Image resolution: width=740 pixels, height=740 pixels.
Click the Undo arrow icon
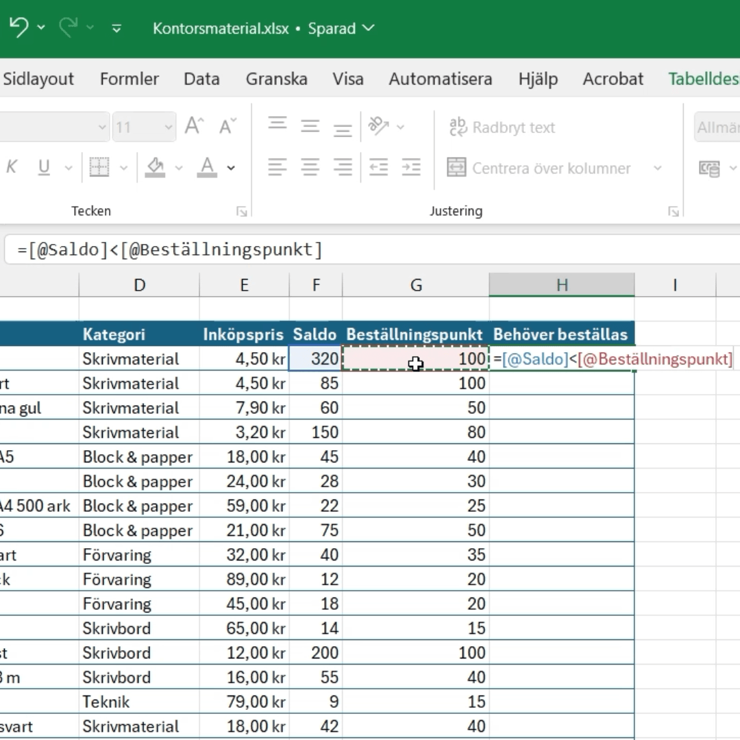pos(19,28)
